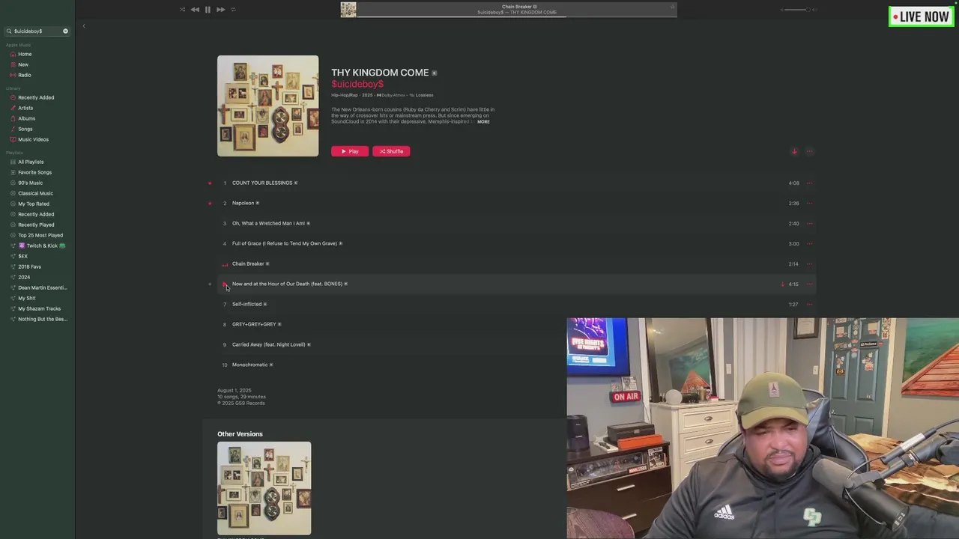The width and height of the screenshot is (959, 539).
Task: Pause the currently playing song
Action: click(208, 10)
